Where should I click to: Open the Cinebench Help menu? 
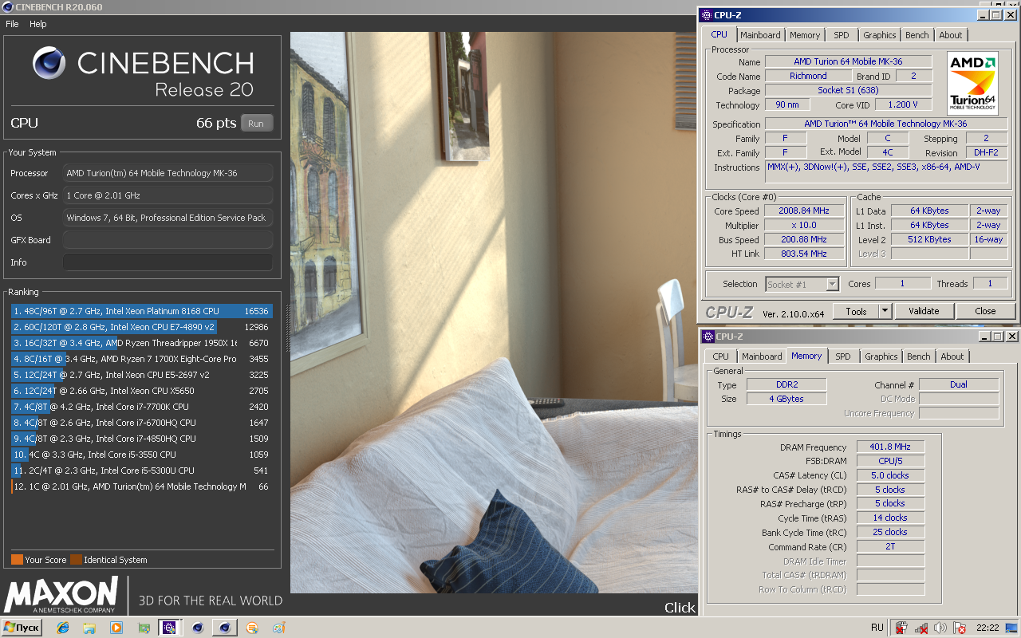[38, 24]
